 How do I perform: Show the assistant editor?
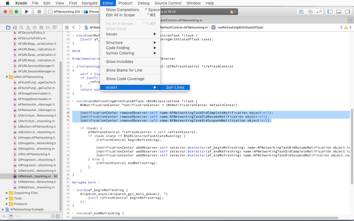pyautogui.click(x=310, y=12)
